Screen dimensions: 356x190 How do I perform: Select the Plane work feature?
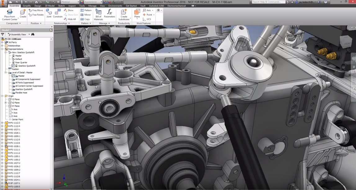137,14
